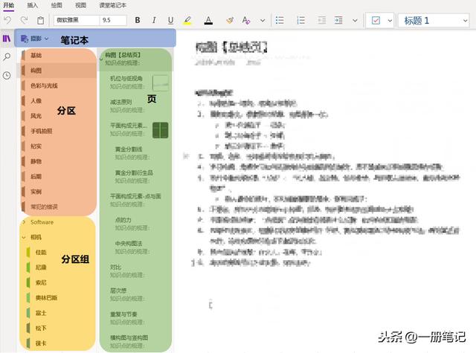This screenshot has width=476, height=353.
Task: Open recent notes clock icon
Action: (x=7, y=76)
